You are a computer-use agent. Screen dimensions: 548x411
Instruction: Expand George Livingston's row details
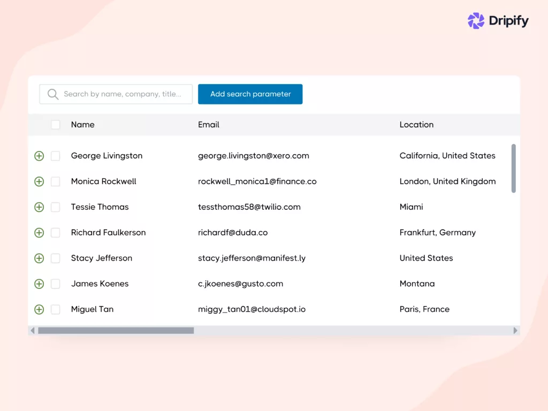[39, 156]
